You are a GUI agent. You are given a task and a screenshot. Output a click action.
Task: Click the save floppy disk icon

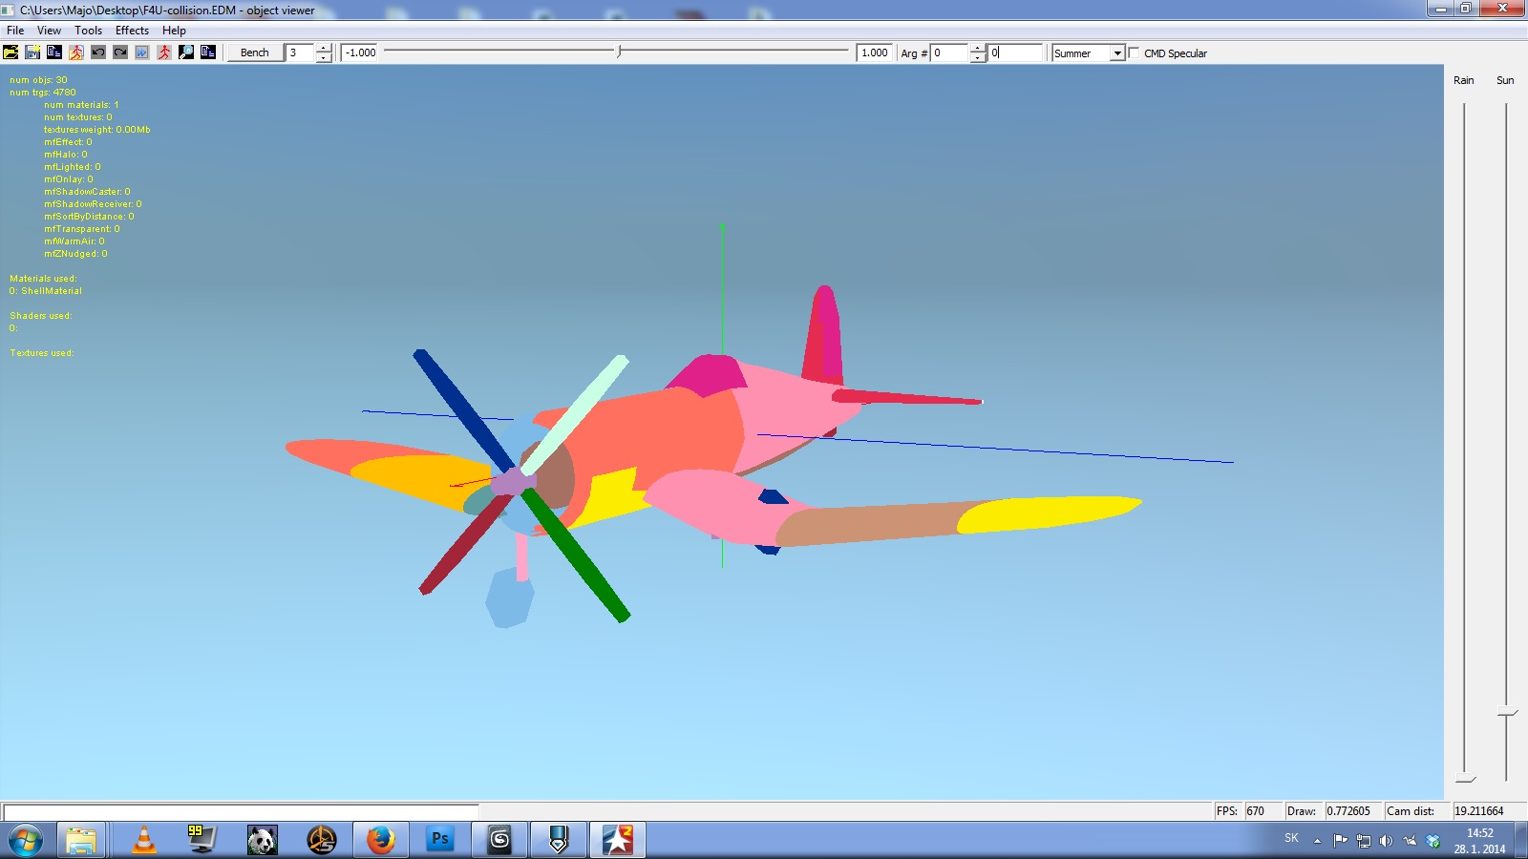pyautogui.click(x=32, y=52)
